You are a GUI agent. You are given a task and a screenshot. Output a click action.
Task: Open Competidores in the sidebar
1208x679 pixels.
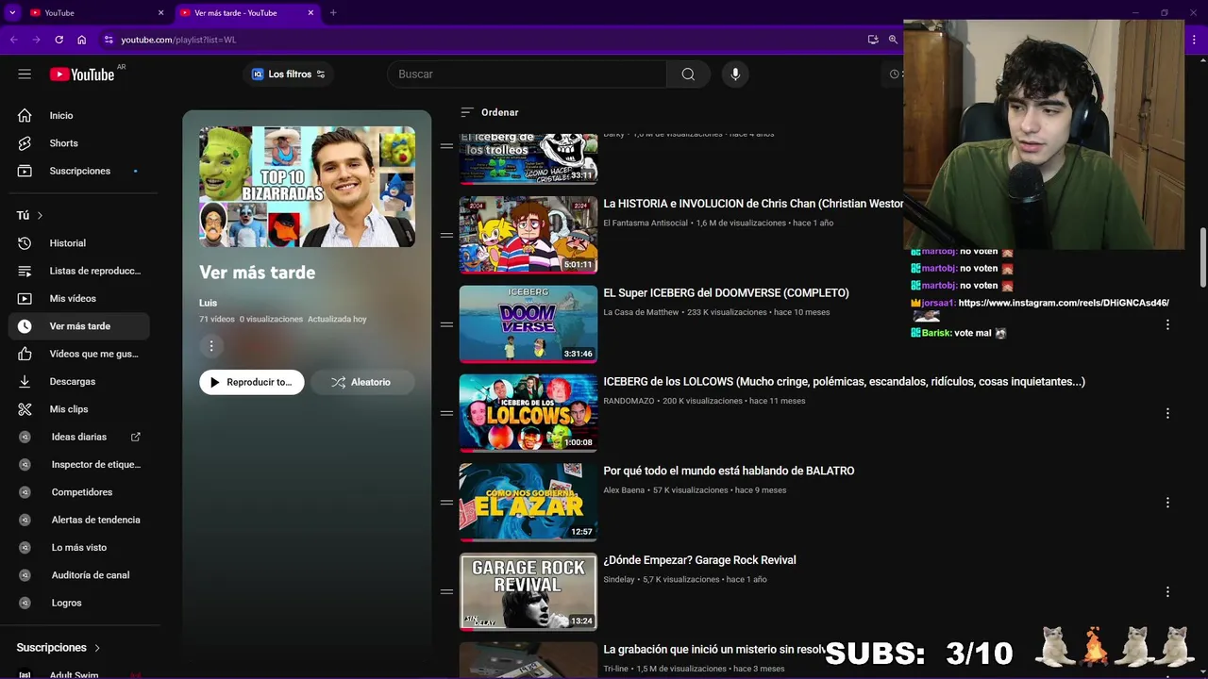pyautogui.click(x=79, y=492)
